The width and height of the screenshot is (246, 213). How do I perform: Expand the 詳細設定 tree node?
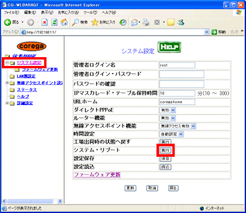[7, 103]
